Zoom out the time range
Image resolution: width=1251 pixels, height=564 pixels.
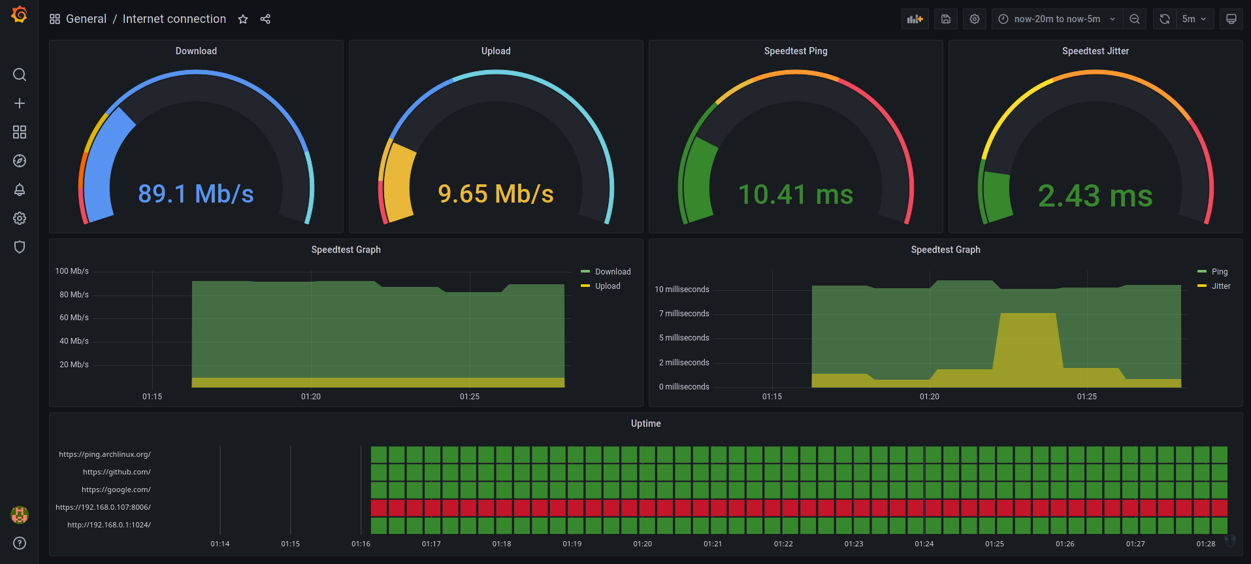1135,19
